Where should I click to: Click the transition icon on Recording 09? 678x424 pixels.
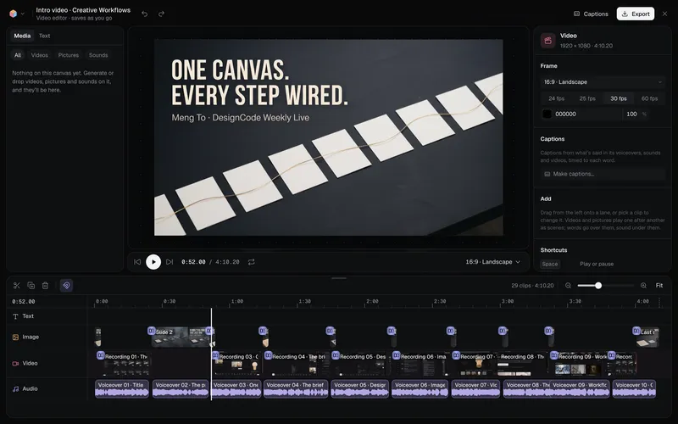tap(554, 355)
